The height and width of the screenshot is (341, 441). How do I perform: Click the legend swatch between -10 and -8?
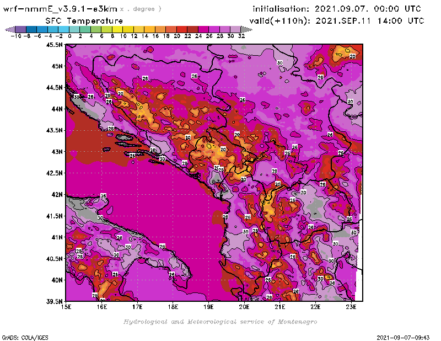click(20, 30)
